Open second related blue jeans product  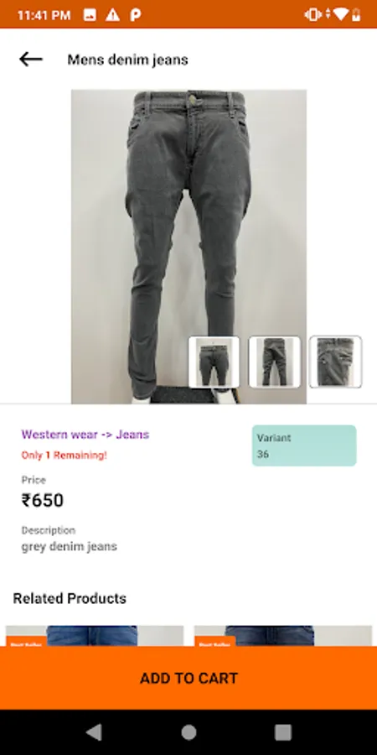pos(283,636)
